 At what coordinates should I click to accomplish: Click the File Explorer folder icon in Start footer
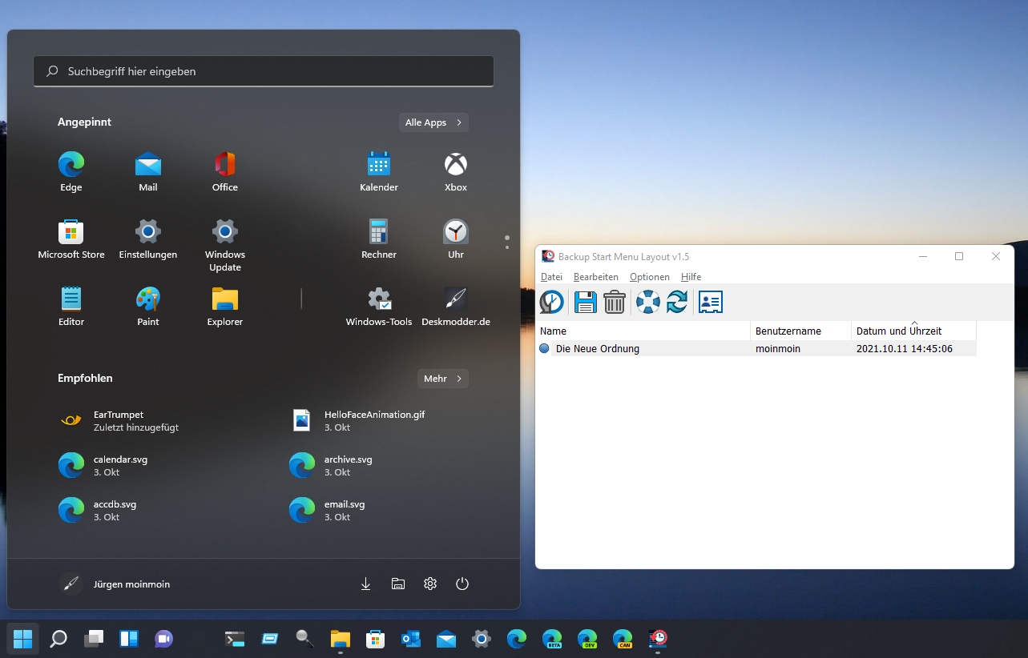(398, 584)
